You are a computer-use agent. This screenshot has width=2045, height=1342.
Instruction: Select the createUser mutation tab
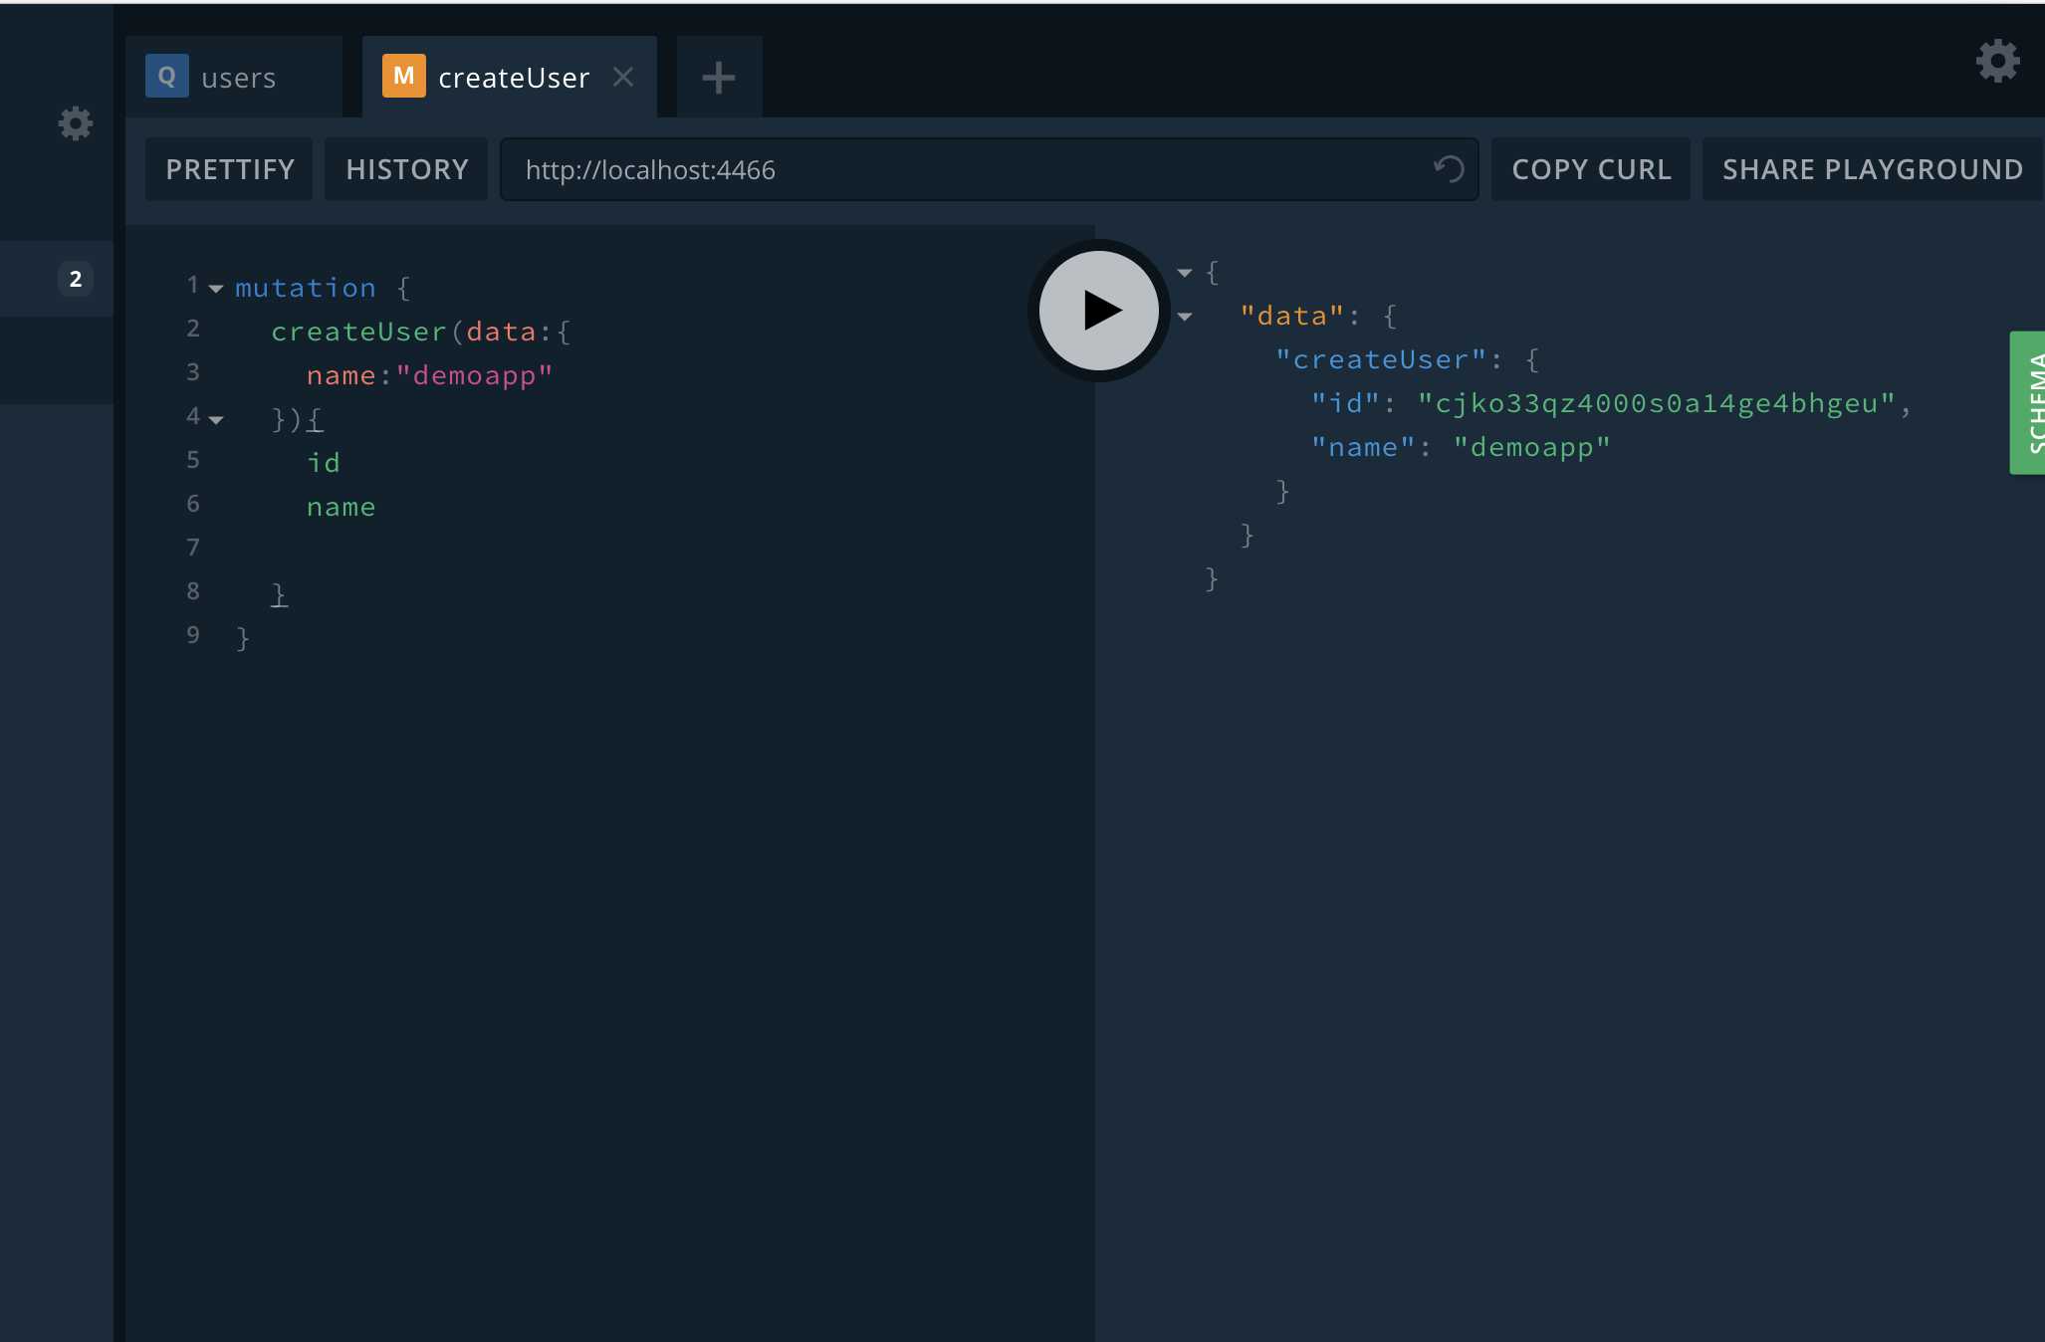point(510,77)
